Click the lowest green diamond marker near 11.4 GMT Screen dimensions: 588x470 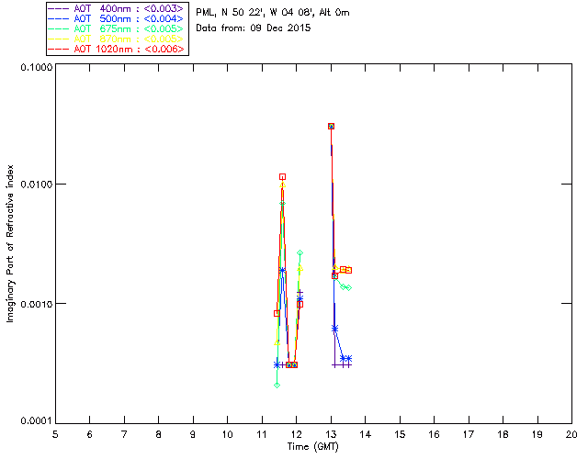[277, 385]
